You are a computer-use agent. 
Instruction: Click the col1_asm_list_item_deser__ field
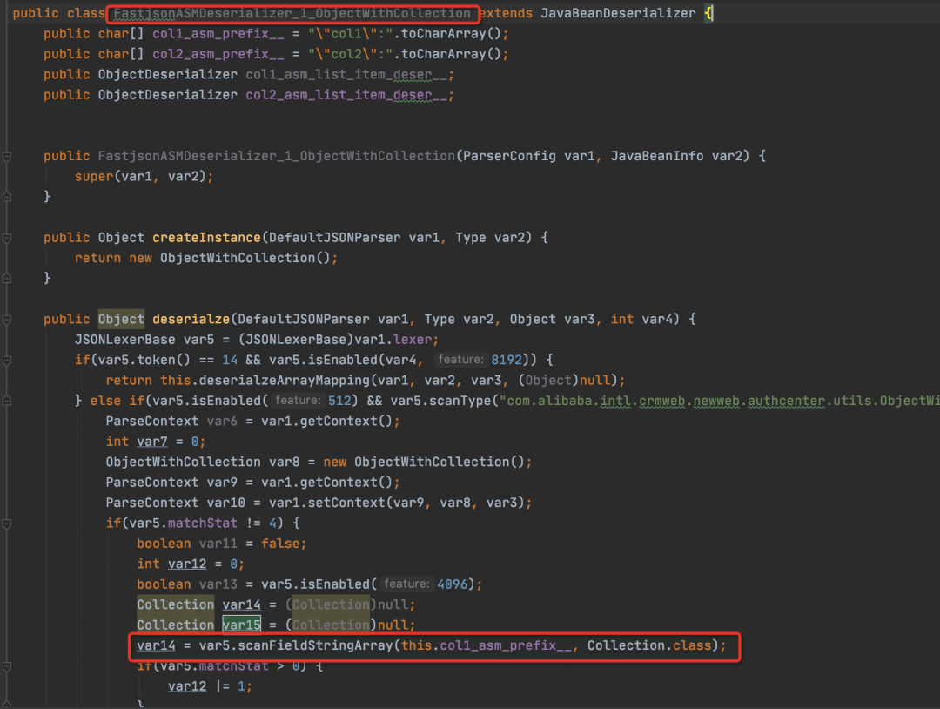pyautogui.click(x=346, y=74)
